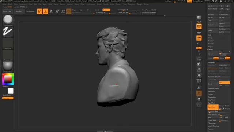Click the Extract button
The height and width of the screenshot is (132, 234).
pyautogui.click(x=213, y=54)
